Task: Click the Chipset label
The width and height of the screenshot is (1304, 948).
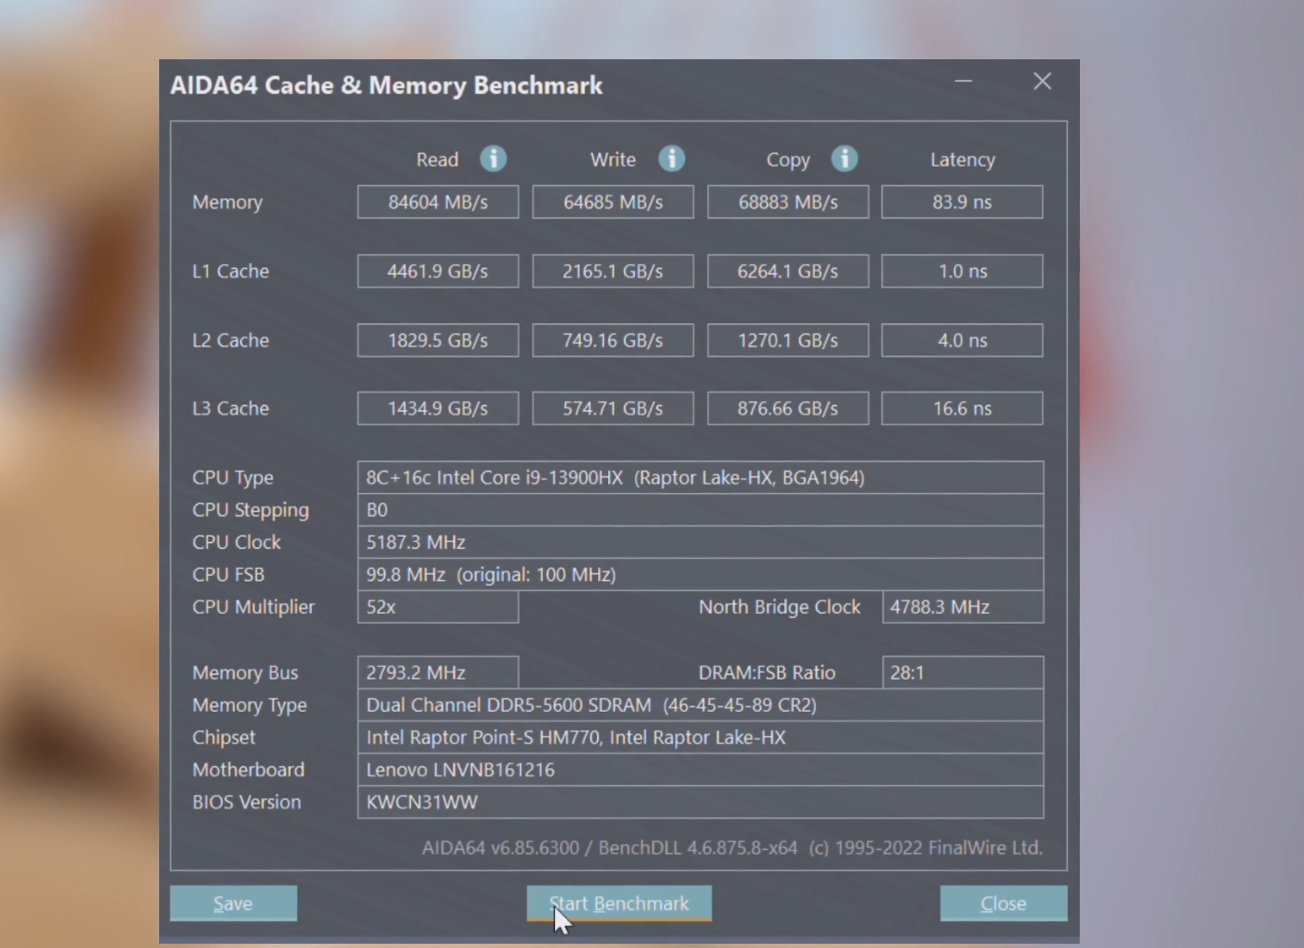Action: coord(223,738)
